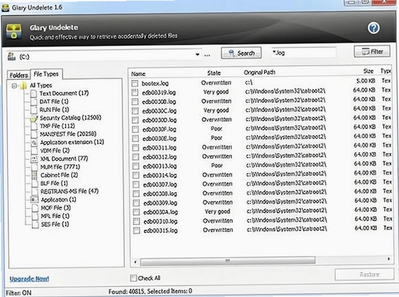Click the *.log filter text field
Image resolution: width=399 pixels, height=297 pixels.
(303, 53)
